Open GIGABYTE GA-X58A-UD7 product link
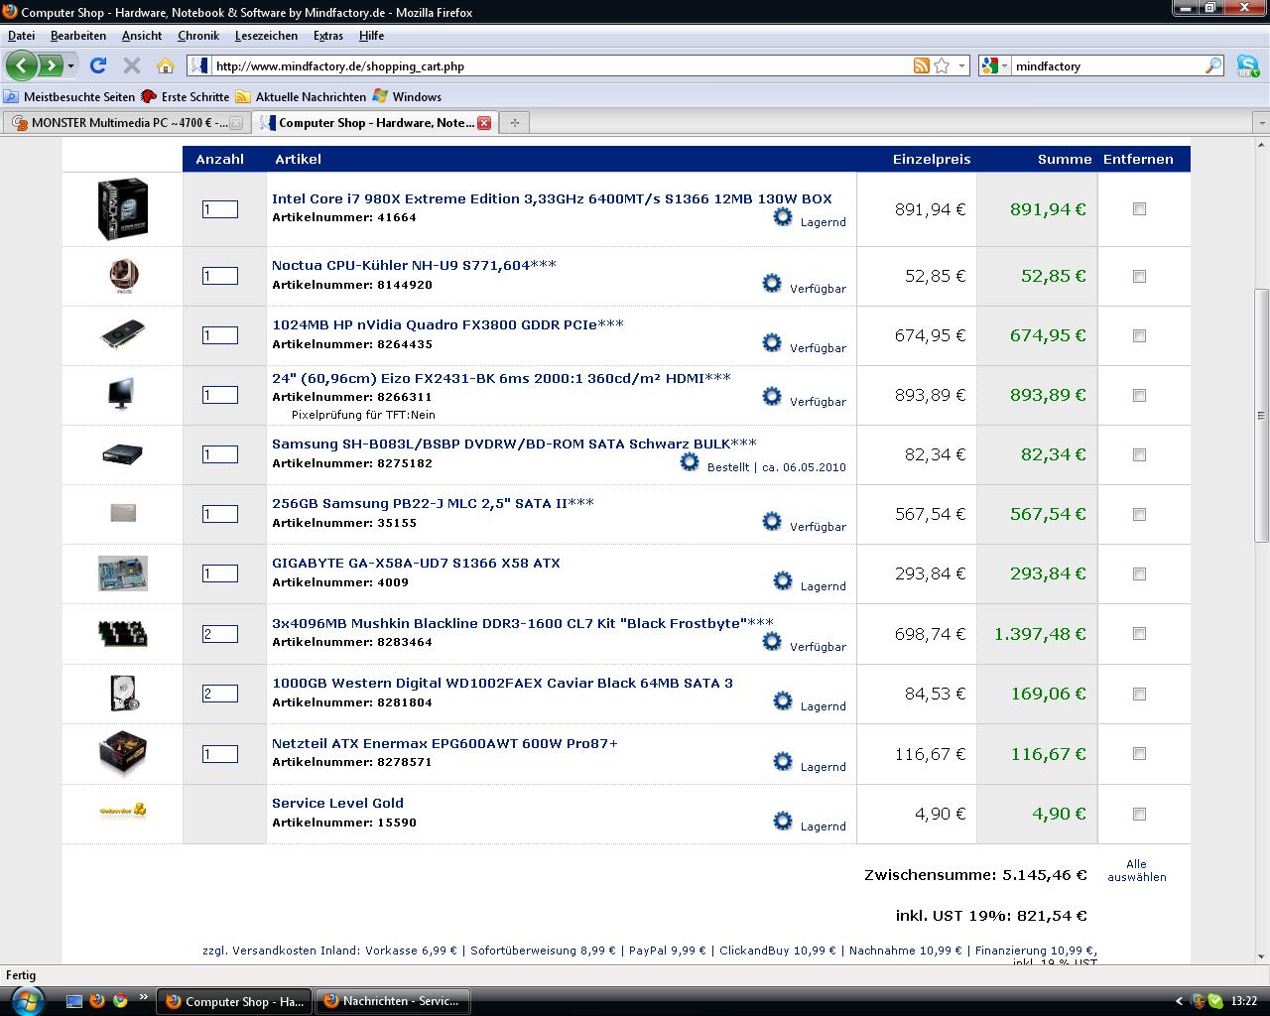 tap(416, 563)
